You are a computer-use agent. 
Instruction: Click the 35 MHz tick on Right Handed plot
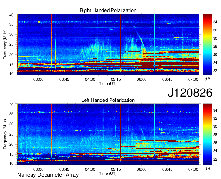[x=12, y=24]
